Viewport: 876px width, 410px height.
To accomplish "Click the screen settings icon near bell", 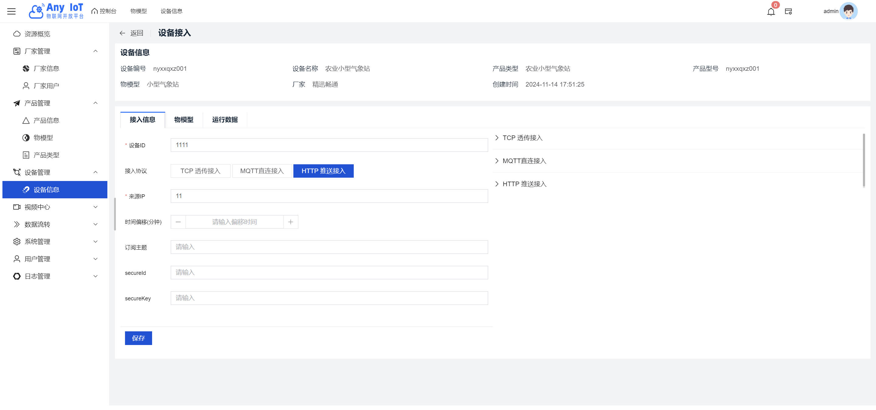I will point(788,12).
